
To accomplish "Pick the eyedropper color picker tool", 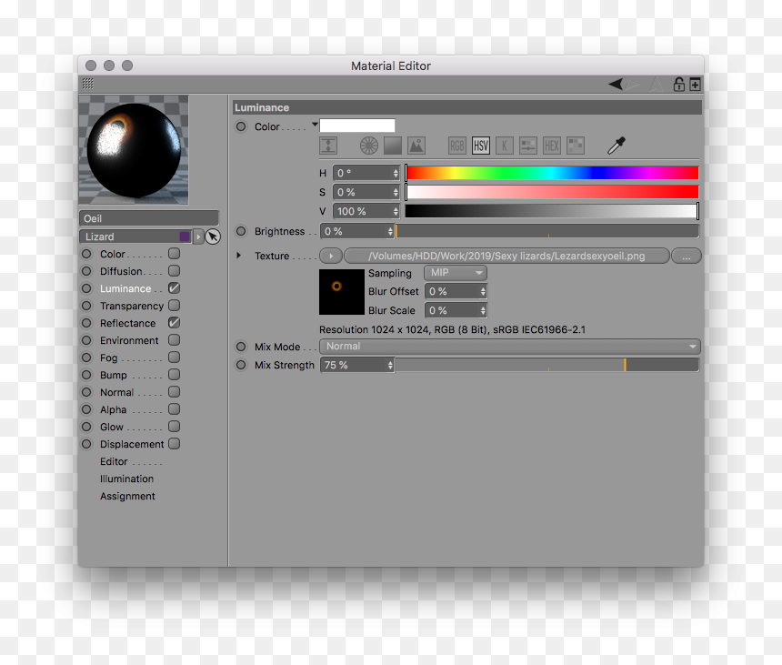I will 617,146.
